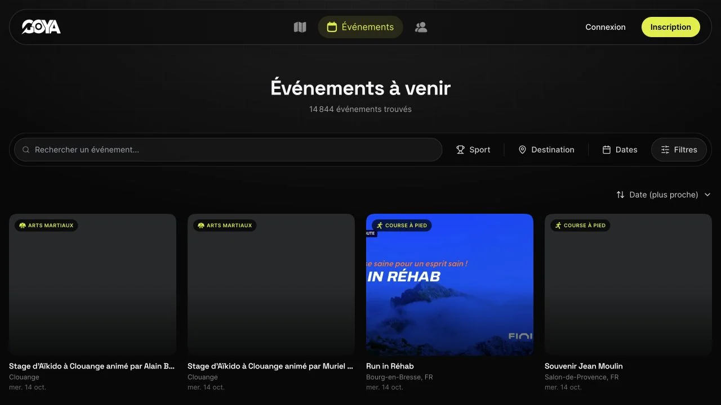Click the Connexion link

pos(606,27)
